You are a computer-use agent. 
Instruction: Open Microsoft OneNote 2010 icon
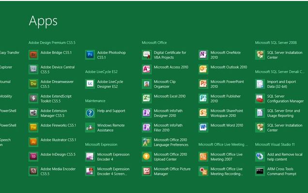point(203,55)
